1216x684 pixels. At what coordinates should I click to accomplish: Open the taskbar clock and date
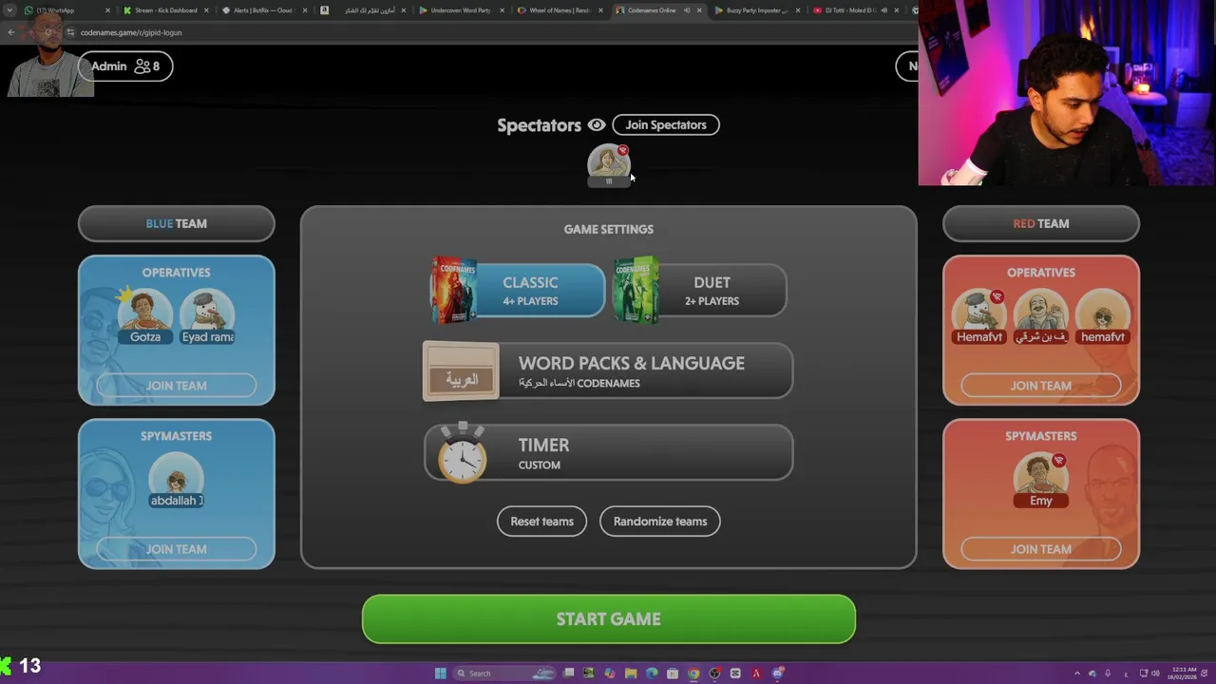point(1183,674)
